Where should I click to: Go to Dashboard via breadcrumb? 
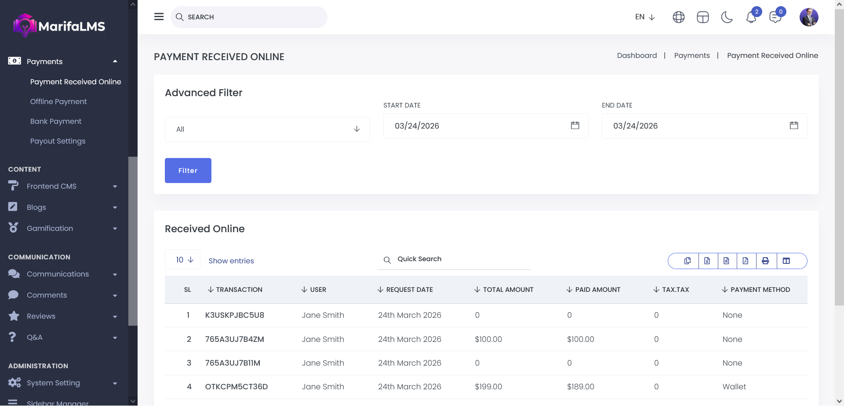click(x=637, y=55)
